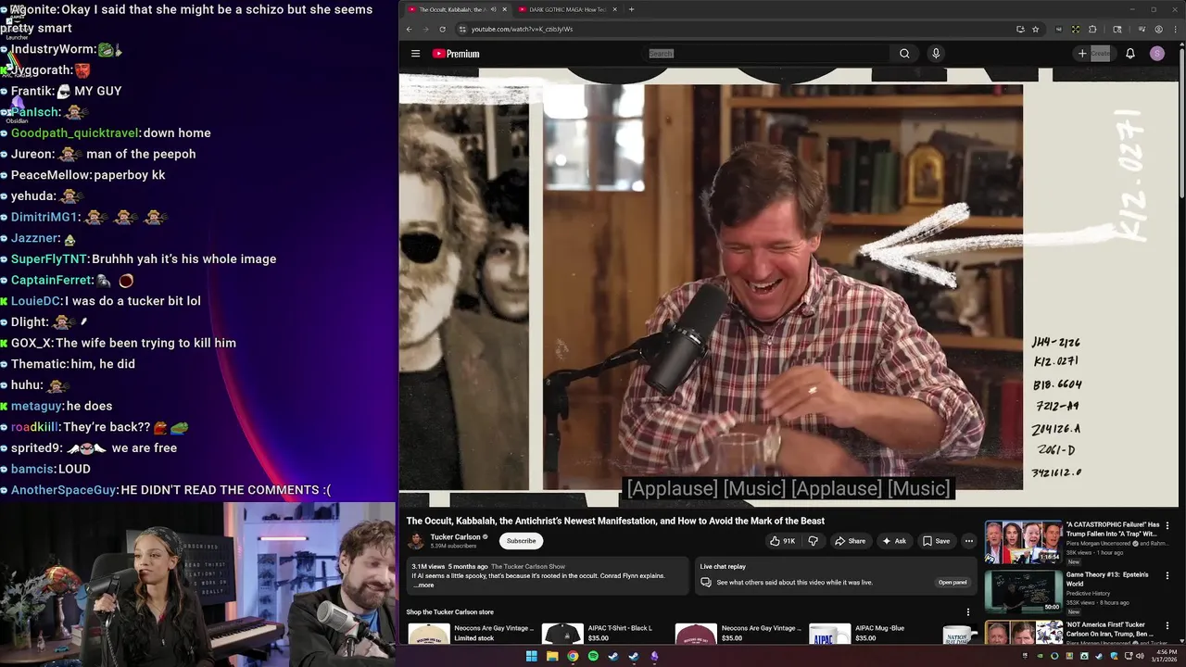1186x667 pixels.
Task: Open the Obsidian taskbar icon
Action: pyautogui.click(x=655, y=657)
